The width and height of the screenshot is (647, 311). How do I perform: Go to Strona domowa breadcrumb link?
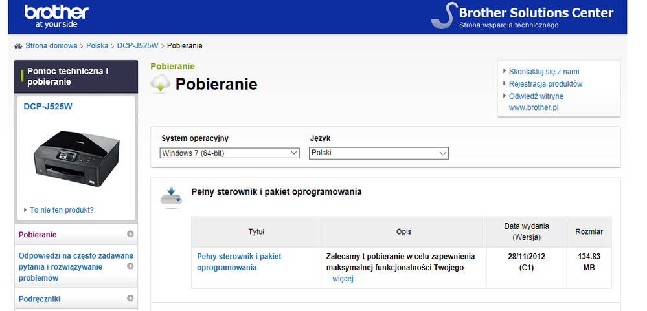click(52, 46)
